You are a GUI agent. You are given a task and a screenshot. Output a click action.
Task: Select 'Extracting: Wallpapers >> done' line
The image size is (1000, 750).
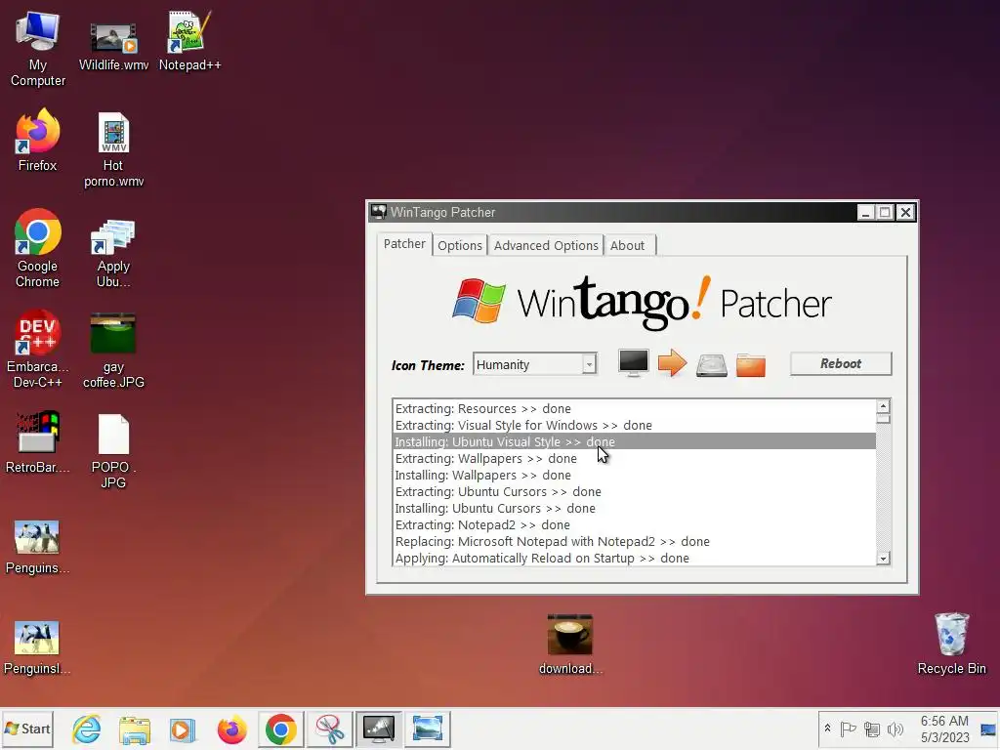pyautogui.click(x=635, y=459)
